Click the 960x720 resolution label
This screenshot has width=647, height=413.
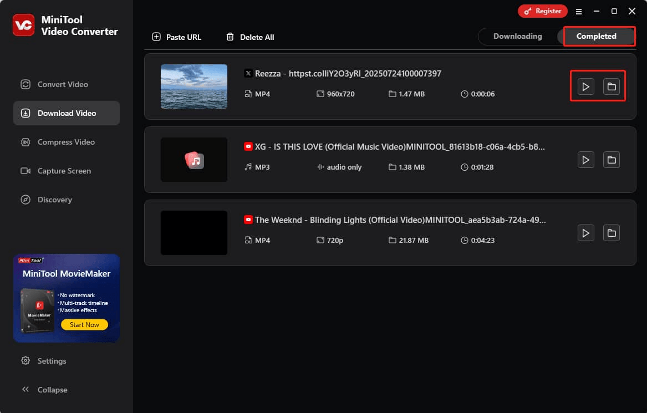click(x=340, y=94)
